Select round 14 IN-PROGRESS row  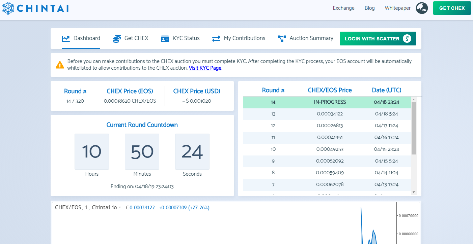327,102
